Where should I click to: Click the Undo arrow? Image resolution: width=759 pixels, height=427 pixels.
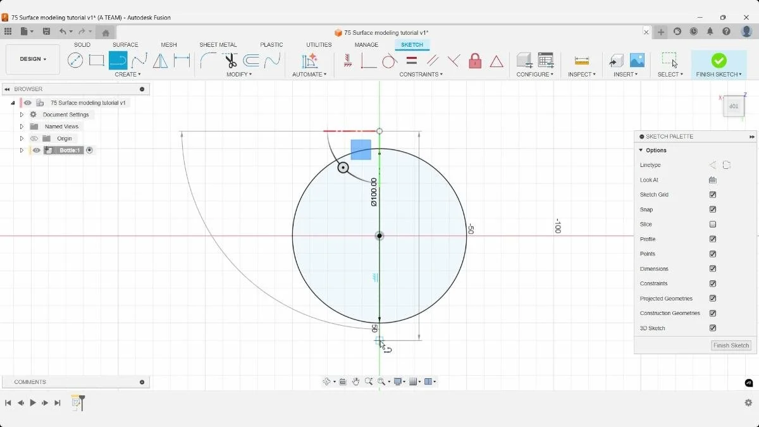point(63,32)
